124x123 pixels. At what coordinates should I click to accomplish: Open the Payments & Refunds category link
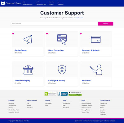point(91,50)
